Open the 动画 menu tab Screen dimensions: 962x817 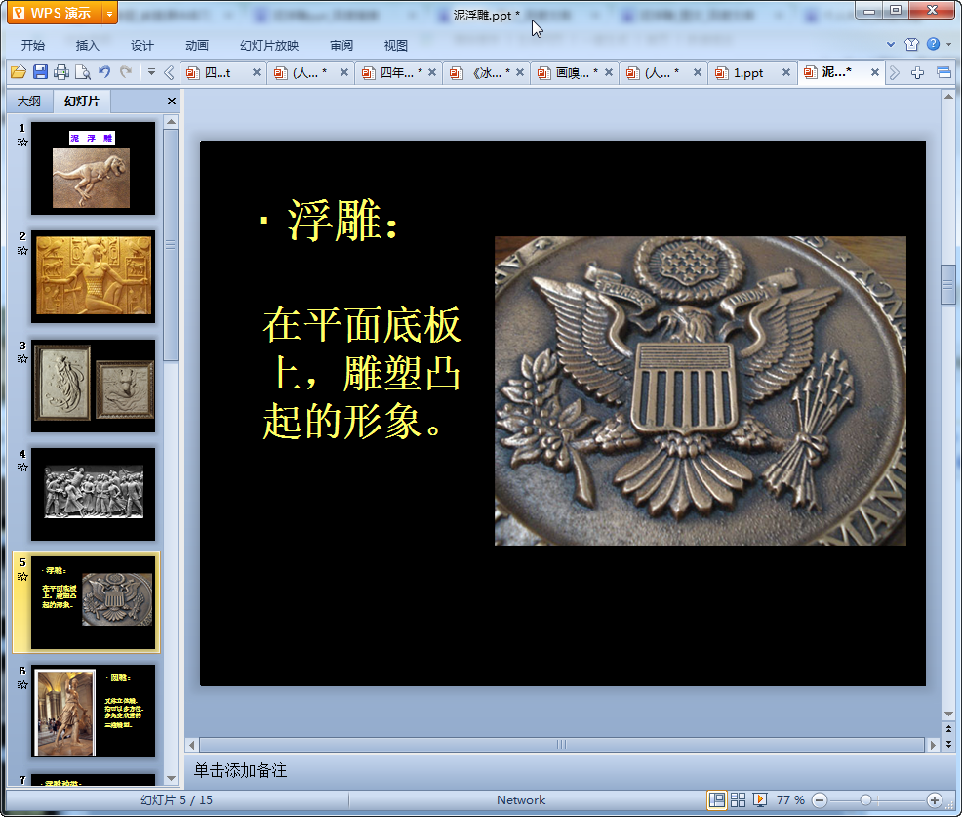(x=197, y=46)
